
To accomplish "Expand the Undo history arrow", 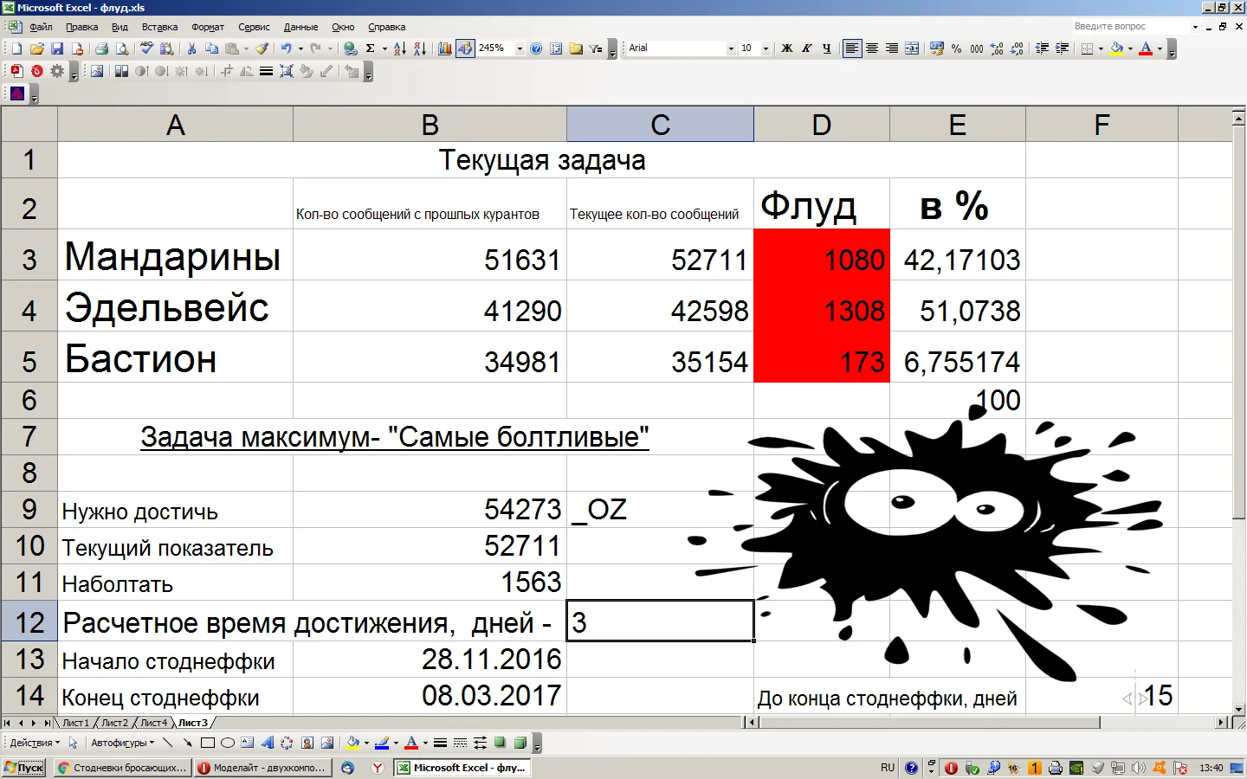I will pos(300,48).
